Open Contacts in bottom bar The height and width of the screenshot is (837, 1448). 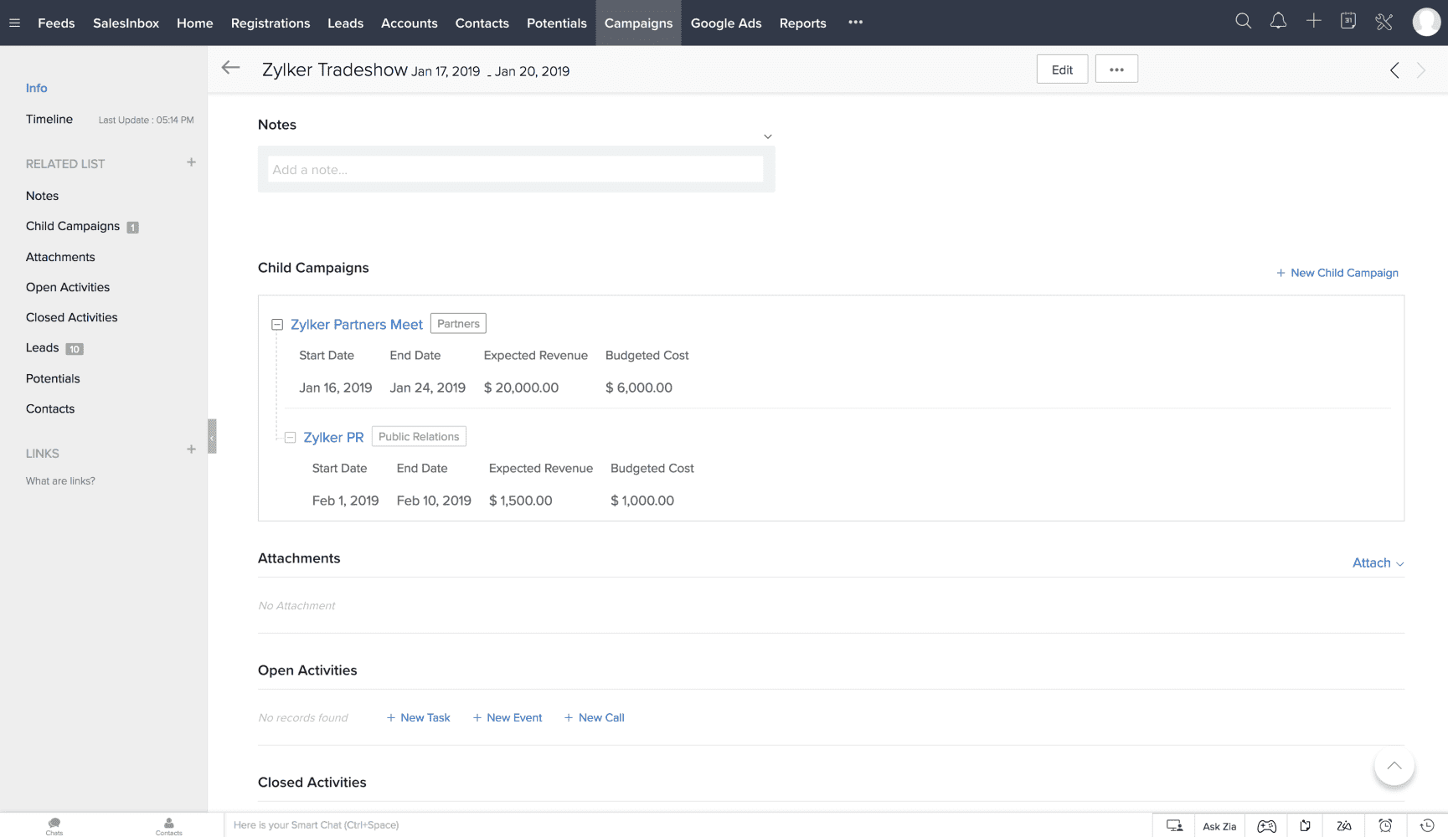click(x=168, y=826)
